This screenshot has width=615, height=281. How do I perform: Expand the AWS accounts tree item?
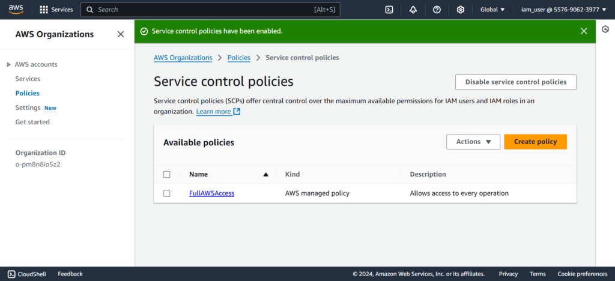(x=8, y=64)
